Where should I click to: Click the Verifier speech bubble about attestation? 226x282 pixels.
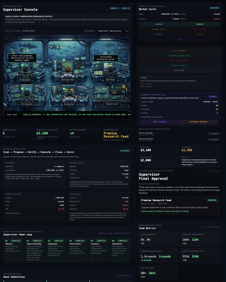(x=106, y=58)
